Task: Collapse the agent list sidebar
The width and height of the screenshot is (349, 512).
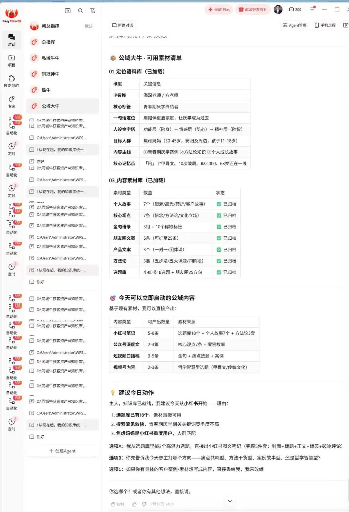Action: (68, 11)
